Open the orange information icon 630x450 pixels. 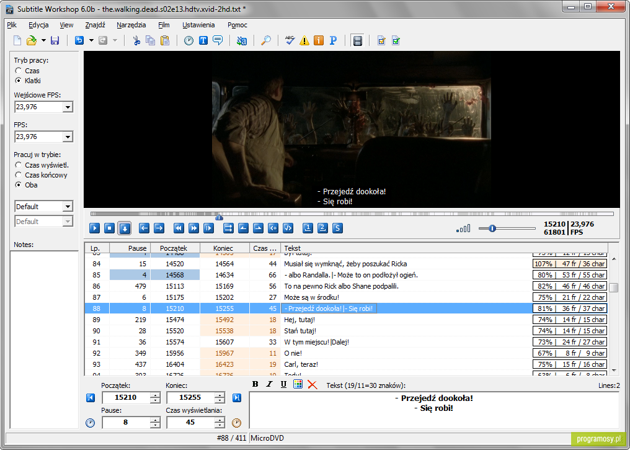[x=319, y=40]
